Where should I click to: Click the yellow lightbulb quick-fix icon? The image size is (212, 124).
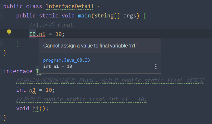pyautogui.click(x=9, y=32)
